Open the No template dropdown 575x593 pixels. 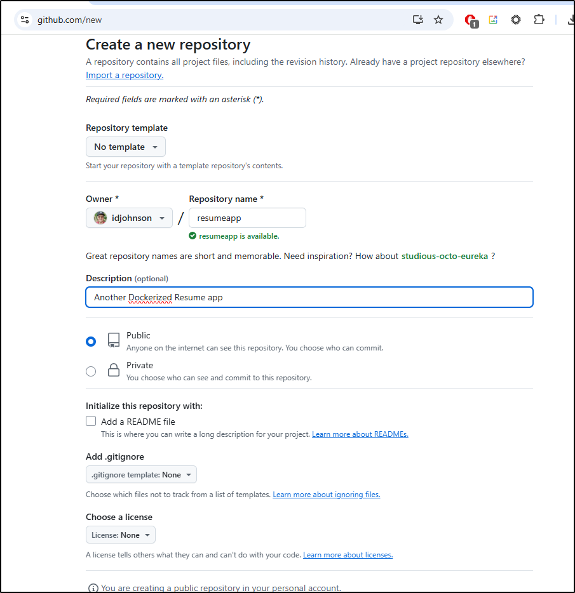point(126,147)
